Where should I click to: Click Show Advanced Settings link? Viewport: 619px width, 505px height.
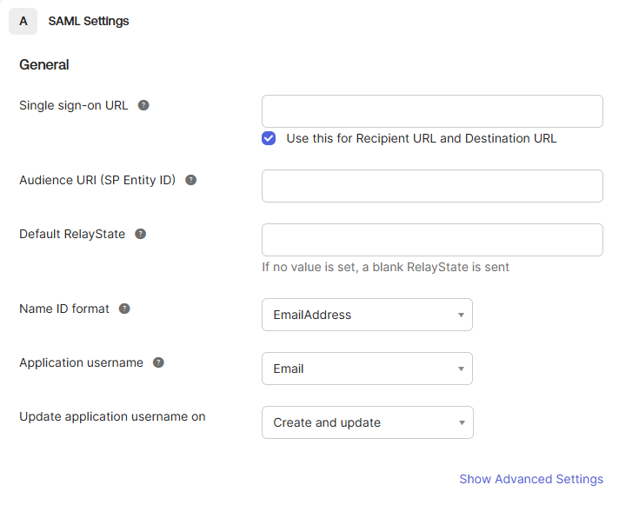coord(531,479)
